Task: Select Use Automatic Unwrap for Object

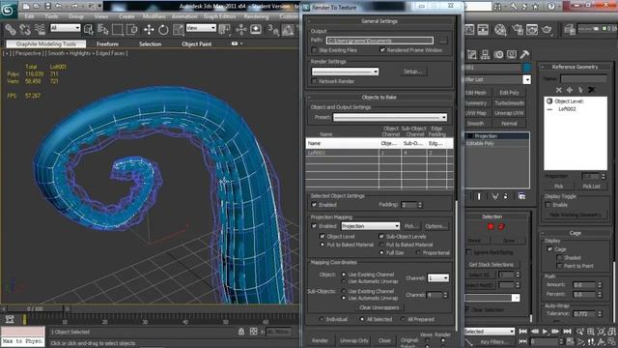Action: (344, 281)
